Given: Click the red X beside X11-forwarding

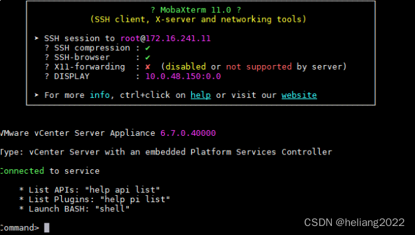Looking at the screenshot, I should tap(148, 67).
